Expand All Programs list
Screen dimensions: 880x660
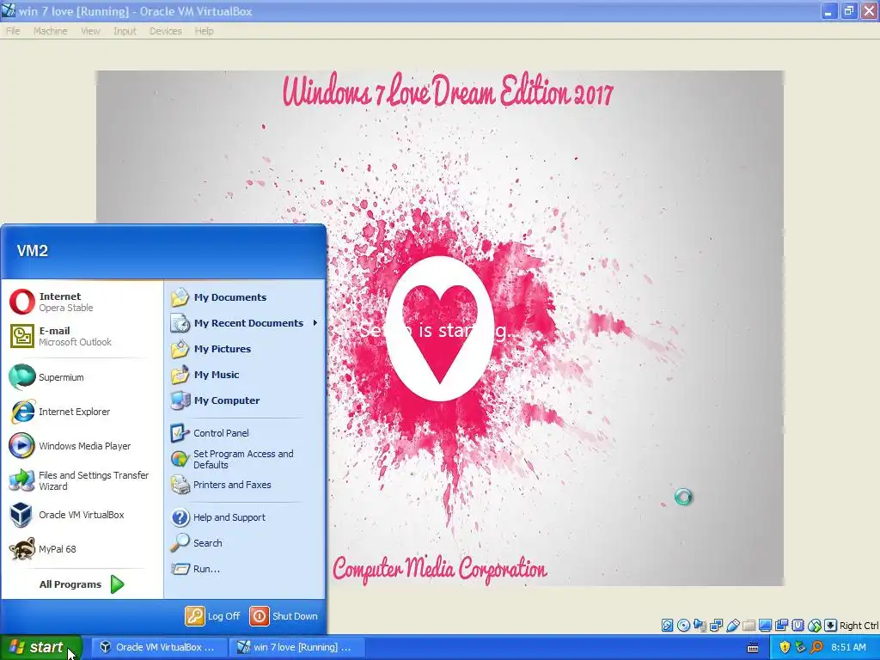click(82, 584)
